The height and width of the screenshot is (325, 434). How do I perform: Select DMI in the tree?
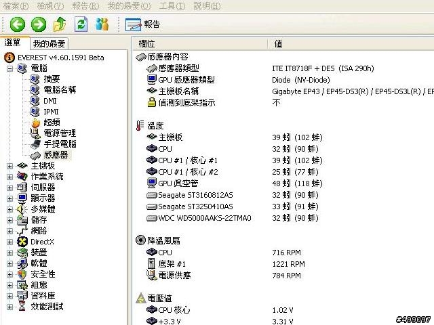pyautogui.click(x=50, y=101)
